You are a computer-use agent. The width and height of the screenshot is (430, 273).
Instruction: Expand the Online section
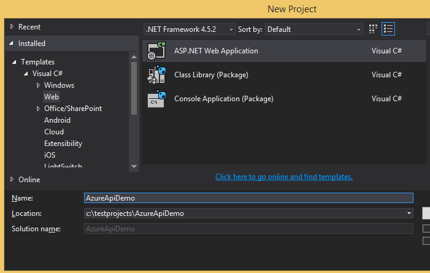tap(12, 179)
